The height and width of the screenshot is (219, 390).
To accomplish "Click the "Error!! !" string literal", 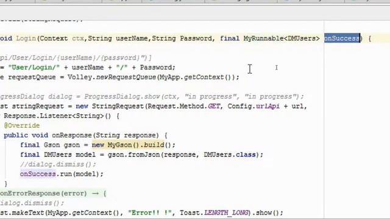I will (150, 213).
